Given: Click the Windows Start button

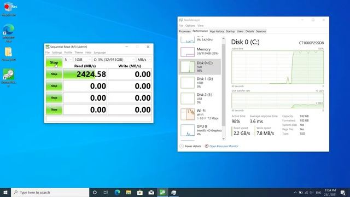Looking at the screenshot, I should tap(5, 192).
